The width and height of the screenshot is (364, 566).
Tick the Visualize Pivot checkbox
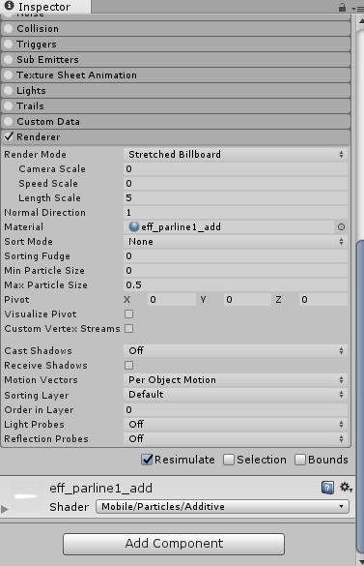[x=128, y=314]
